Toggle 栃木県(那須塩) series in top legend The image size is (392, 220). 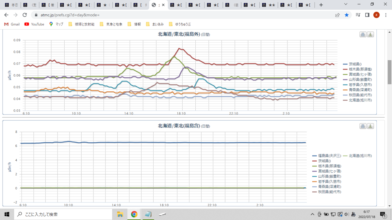click(358, 69)
